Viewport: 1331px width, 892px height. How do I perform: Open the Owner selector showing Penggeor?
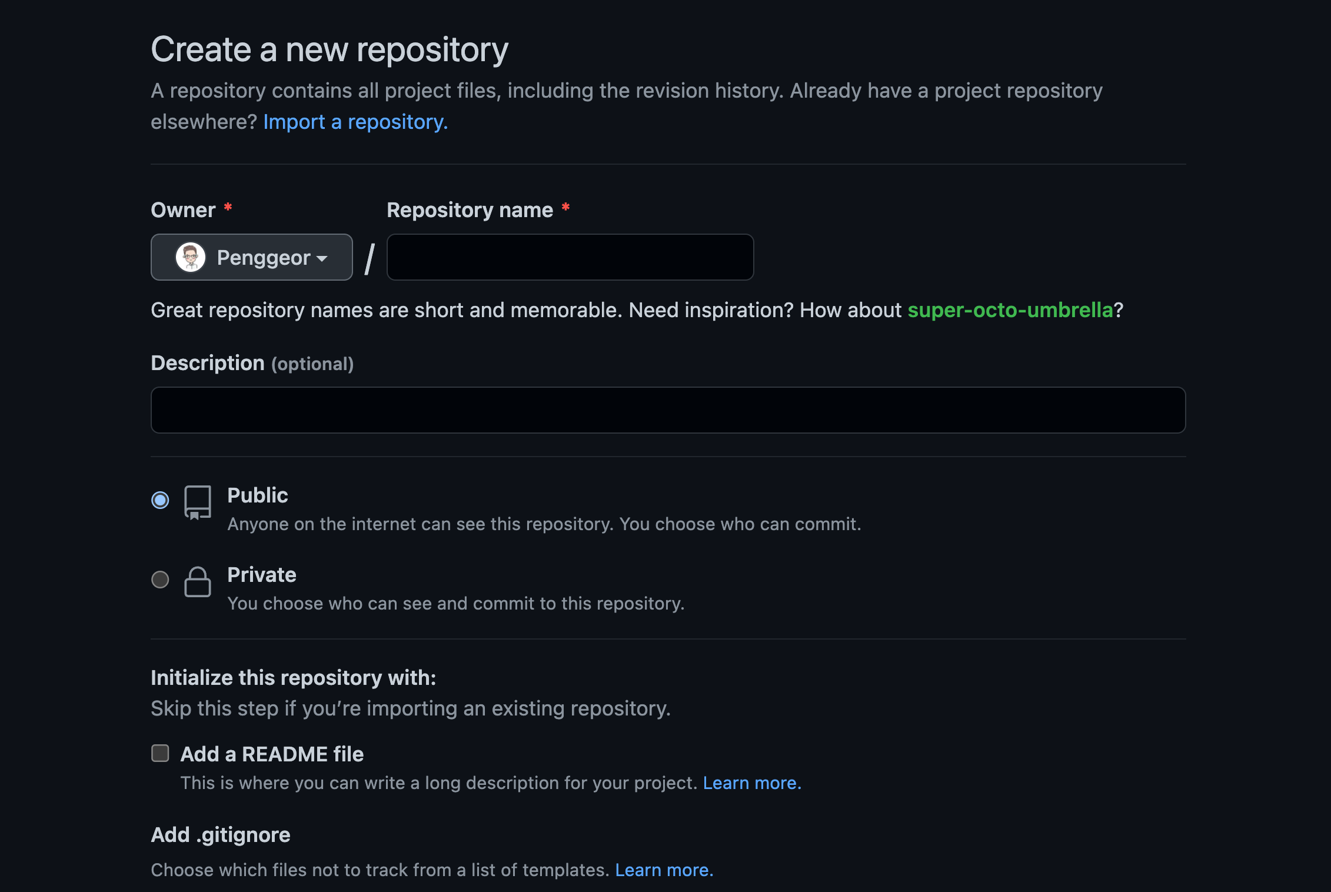click(x=251, y=257)
